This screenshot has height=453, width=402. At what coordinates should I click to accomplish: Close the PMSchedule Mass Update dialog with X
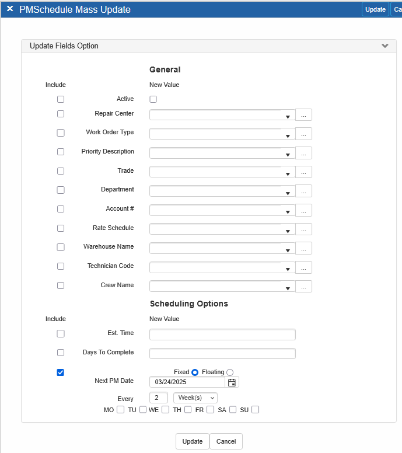[x=10, y=9]
